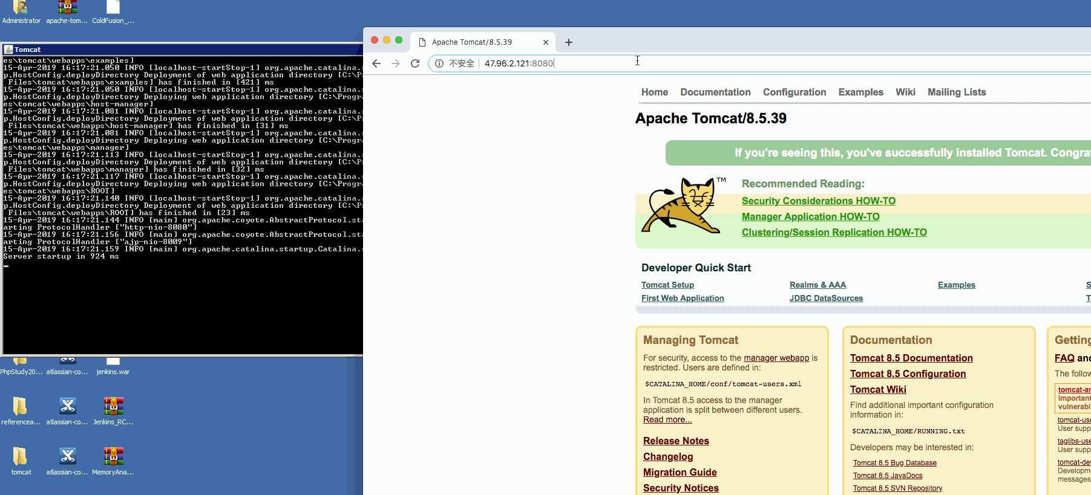The width and height of the screenshot is (1091, 495).
Task: Click 'Server startup in 924 ms' console line
Action: tap(61, 256)
